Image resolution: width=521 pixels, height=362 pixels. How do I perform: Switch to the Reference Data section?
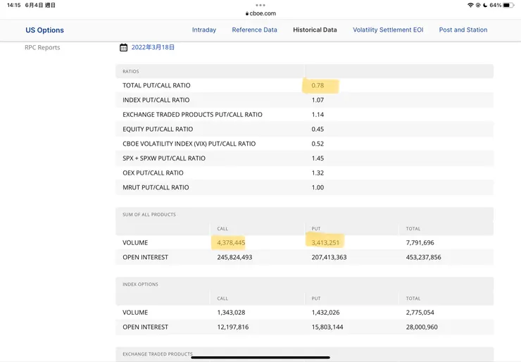254,30
